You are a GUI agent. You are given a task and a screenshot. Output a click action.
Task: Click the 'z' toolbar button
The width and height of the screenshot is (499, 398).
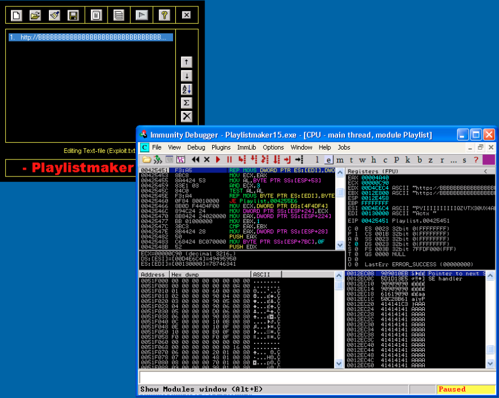tap(431, 160)
